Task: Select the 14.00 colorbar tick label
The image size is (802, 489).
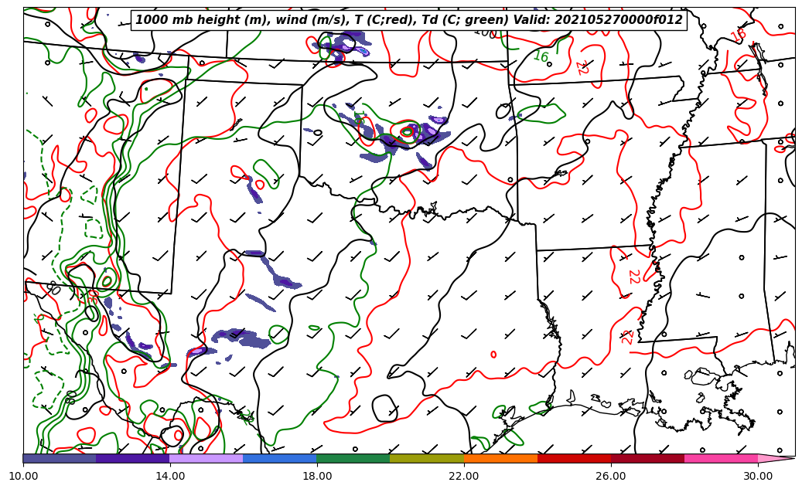Action: coord(170,476)
